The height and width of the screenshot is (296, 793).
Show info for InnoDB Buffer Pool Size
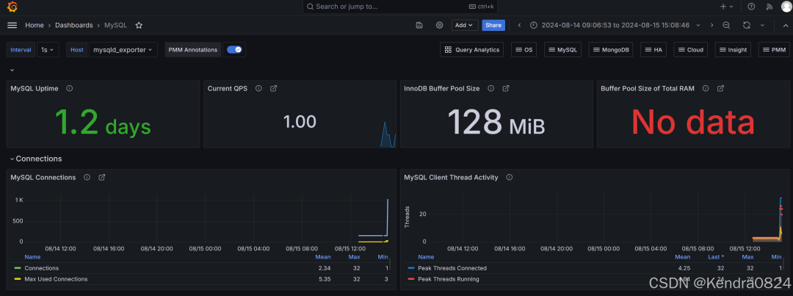coord(490,88)
